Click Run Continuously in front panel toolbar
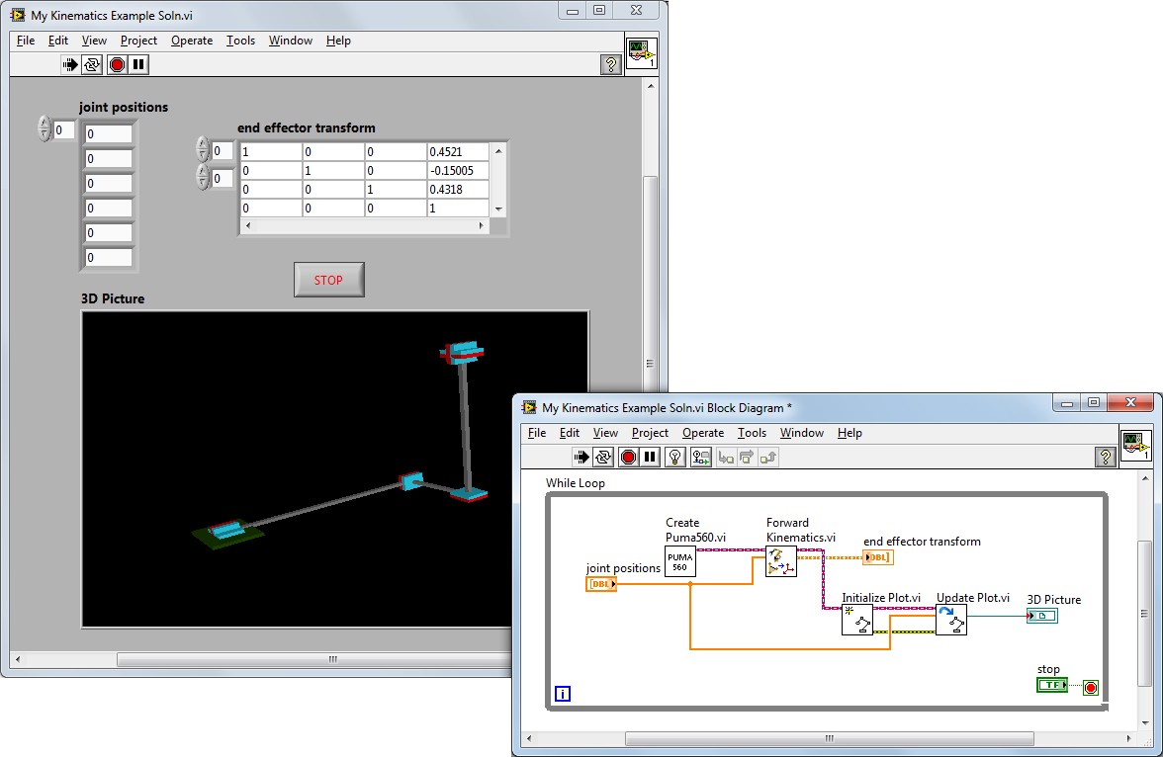Screen dimensions: 1163x757 click(93, 65)
